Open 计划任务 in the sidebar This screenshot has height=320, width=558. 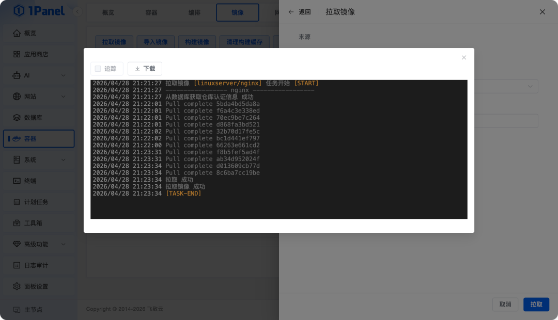tap(39, 202)
